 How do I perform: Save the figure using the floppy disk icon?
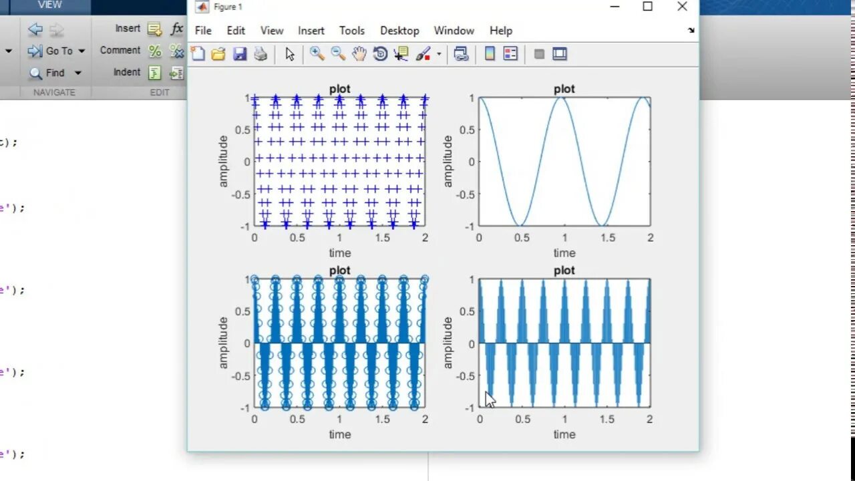tap(240, 54)
